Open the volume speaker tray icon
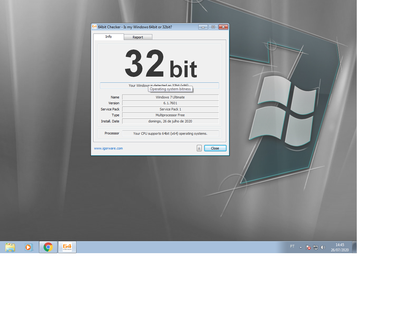The image size is (393, 315). 323,247
